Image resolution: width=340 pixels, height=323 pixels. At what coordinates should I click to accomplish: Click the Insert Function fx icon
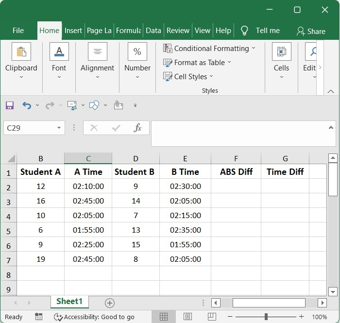(x=137, y=128)
